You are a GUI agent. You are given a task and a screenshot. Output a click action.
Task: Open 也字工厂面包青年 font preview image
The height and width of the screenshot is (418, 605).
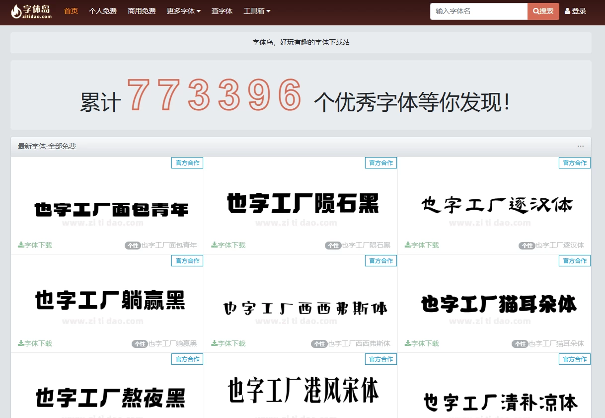coord(112,210)
